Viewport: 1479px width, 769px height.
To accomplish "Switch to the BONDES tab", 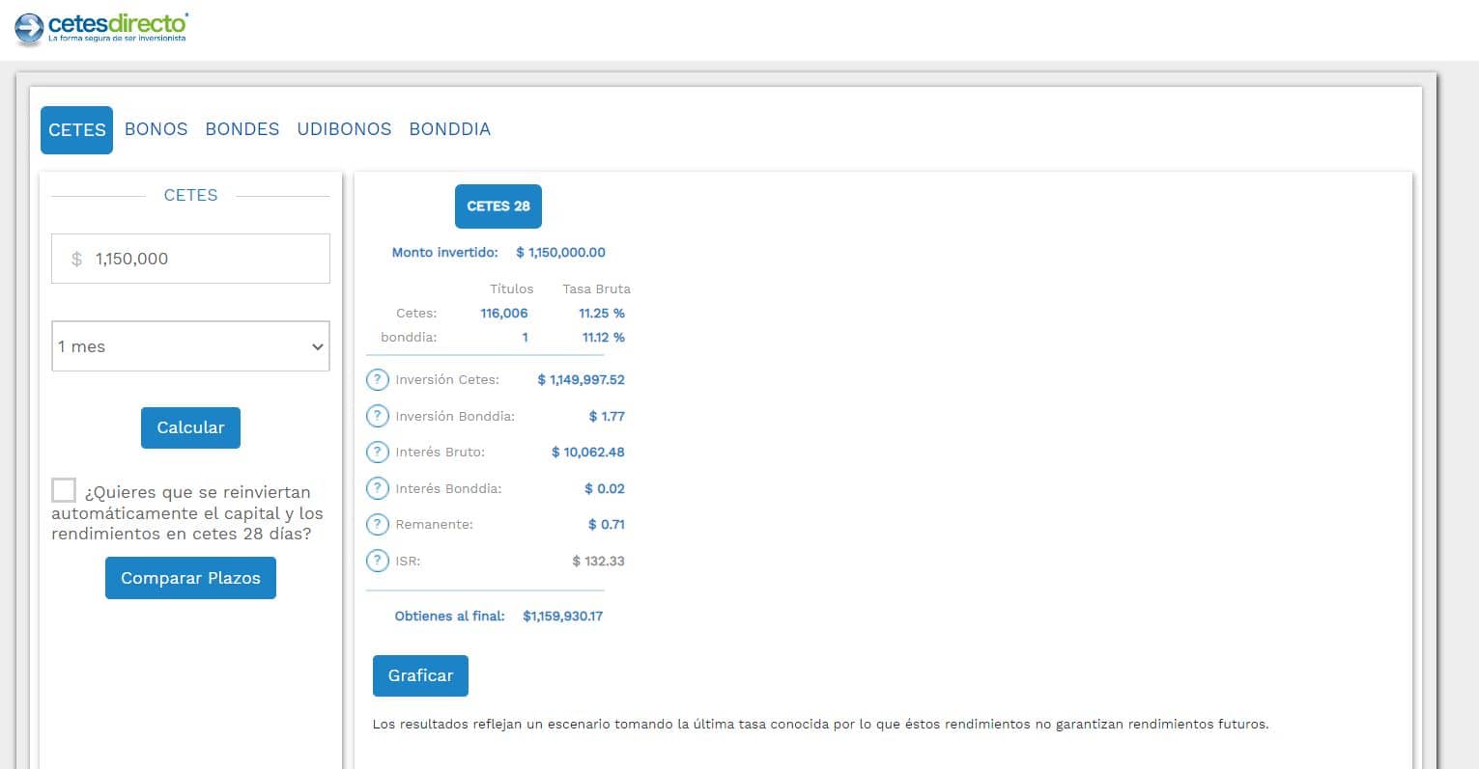I will [242, 129].
